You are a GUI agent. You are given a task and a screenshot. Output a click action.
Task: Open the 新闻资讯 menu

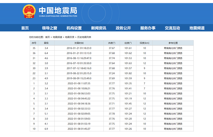tap(99, 28)
